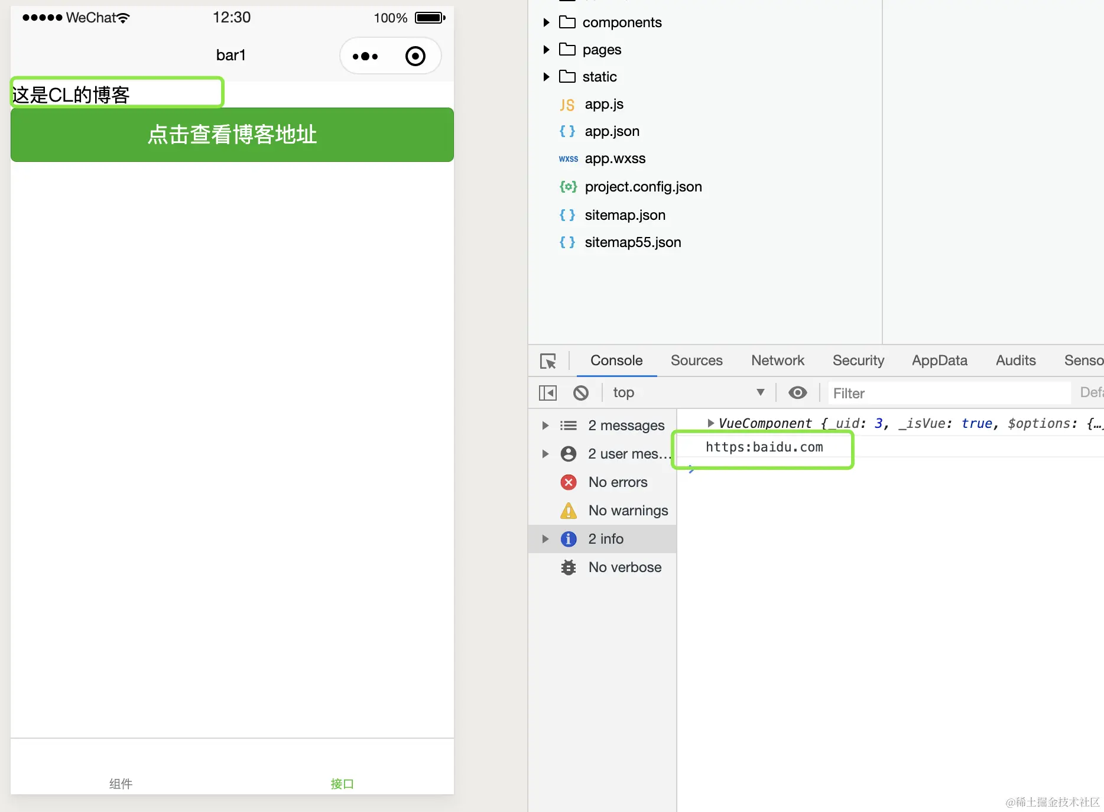
Task: Click the yellow warning triangle icon
Action: point(569,511)
